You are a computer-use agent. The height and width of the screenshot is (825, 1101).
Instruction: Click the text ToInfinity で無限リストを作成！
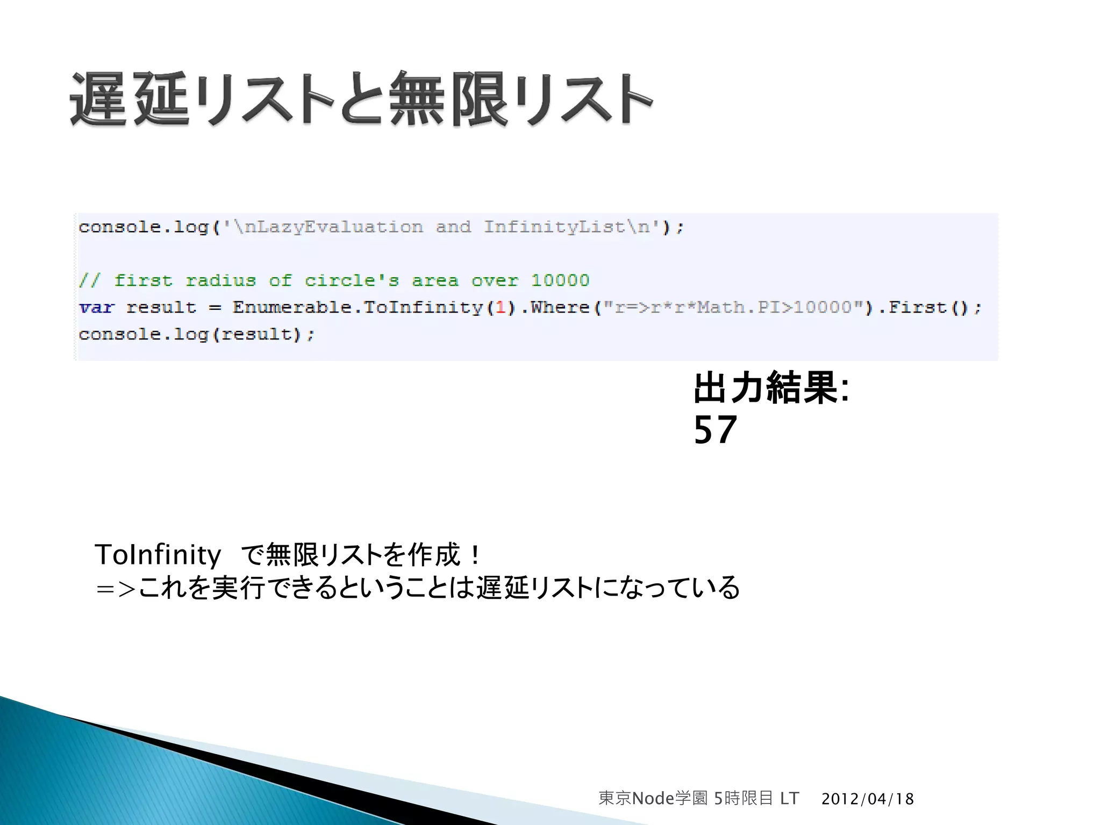click(x=288, y=554)
